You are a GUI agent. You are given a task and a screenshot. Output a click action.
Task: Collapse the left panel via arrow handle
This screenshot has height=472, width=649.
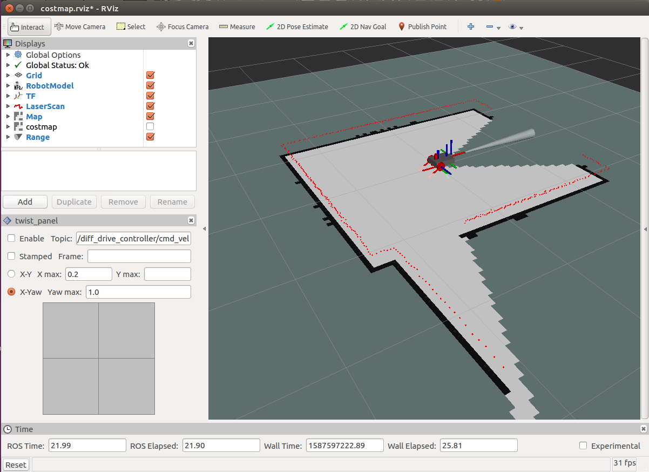pyautogui.click(x=204, y=229)
